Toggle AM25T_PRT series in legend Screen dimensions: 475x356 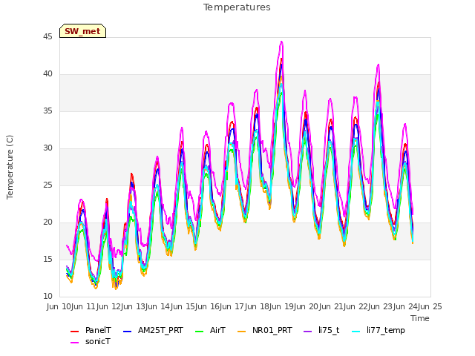[153, 330]
